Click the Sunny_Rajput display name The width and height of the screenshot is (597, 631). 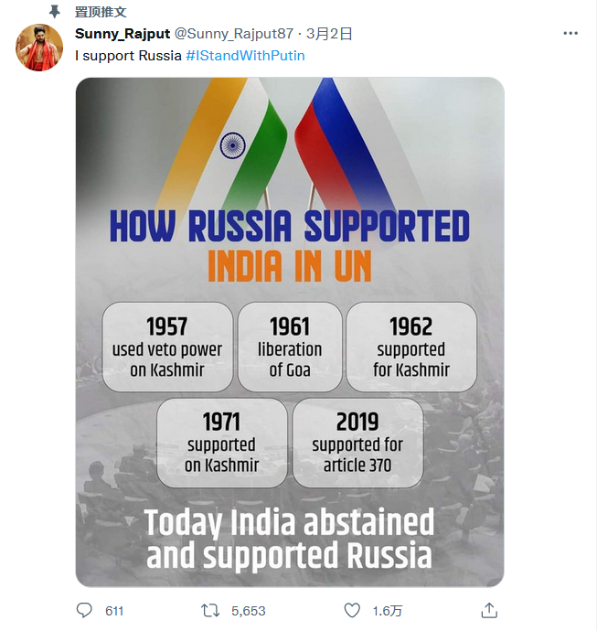pyautogui.click(x=122, y=34)
